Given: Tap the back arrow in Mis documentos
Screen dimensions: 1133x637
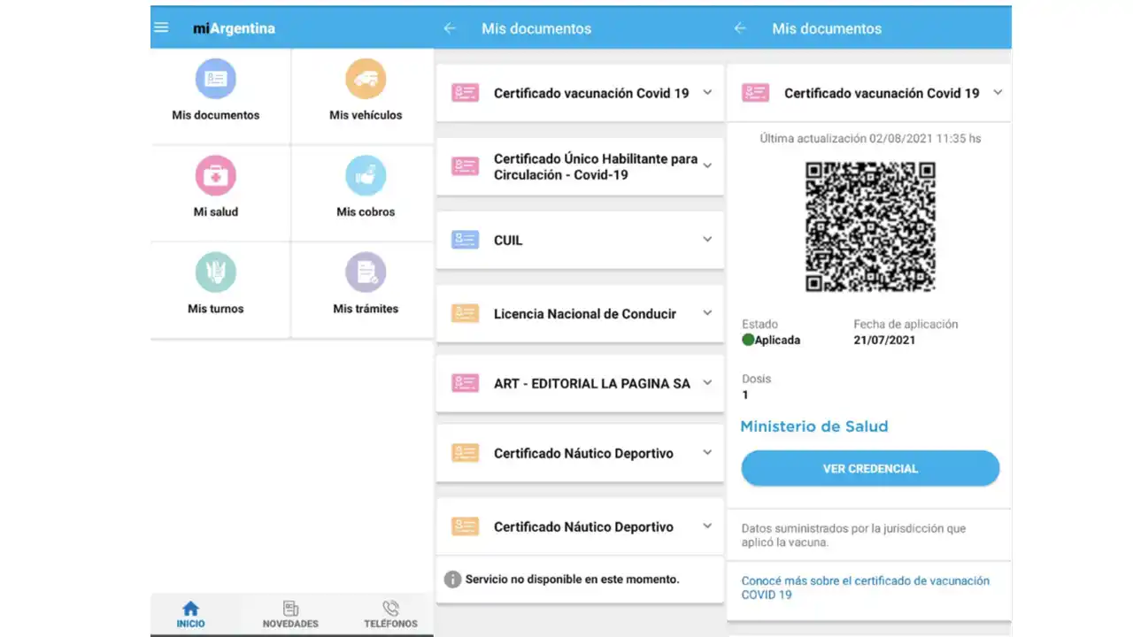Looking at the screenshot, I should click(x=450, y=27).
